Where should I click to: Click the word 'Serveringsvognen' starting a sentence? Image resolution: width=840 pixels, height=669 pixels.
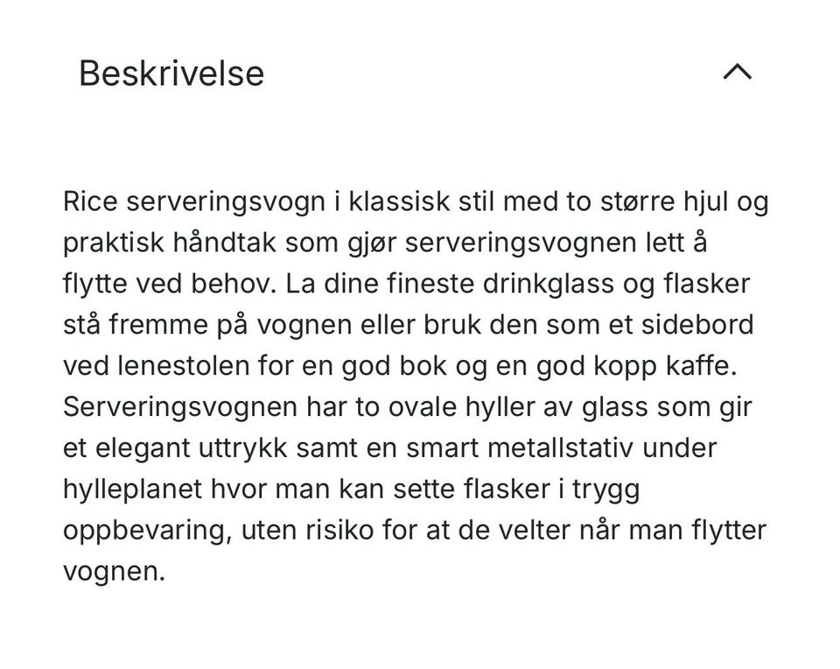click(180, 407)
